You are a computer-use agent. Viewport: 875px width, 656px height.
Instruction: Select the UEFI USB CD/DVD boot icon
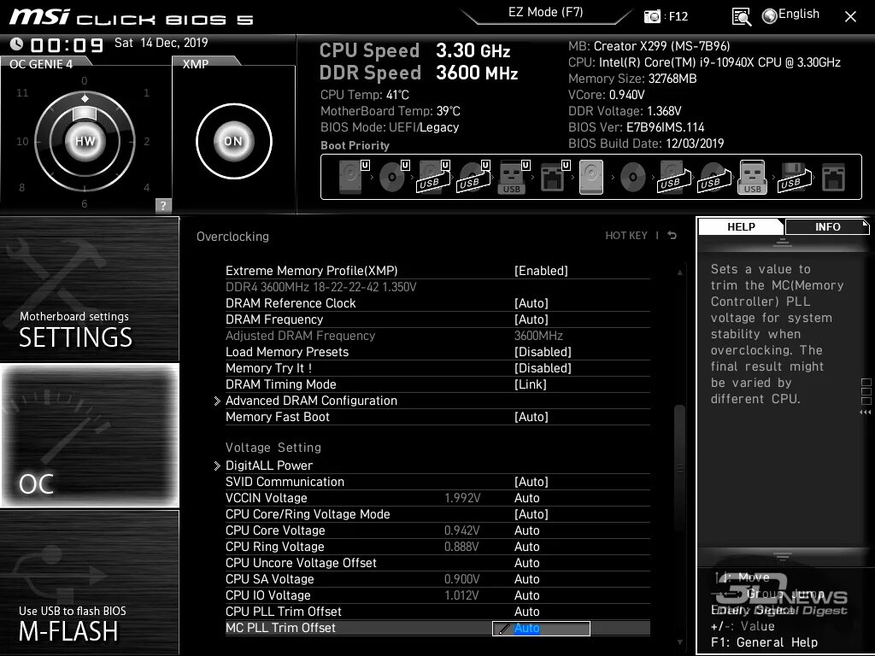[473, 177]
